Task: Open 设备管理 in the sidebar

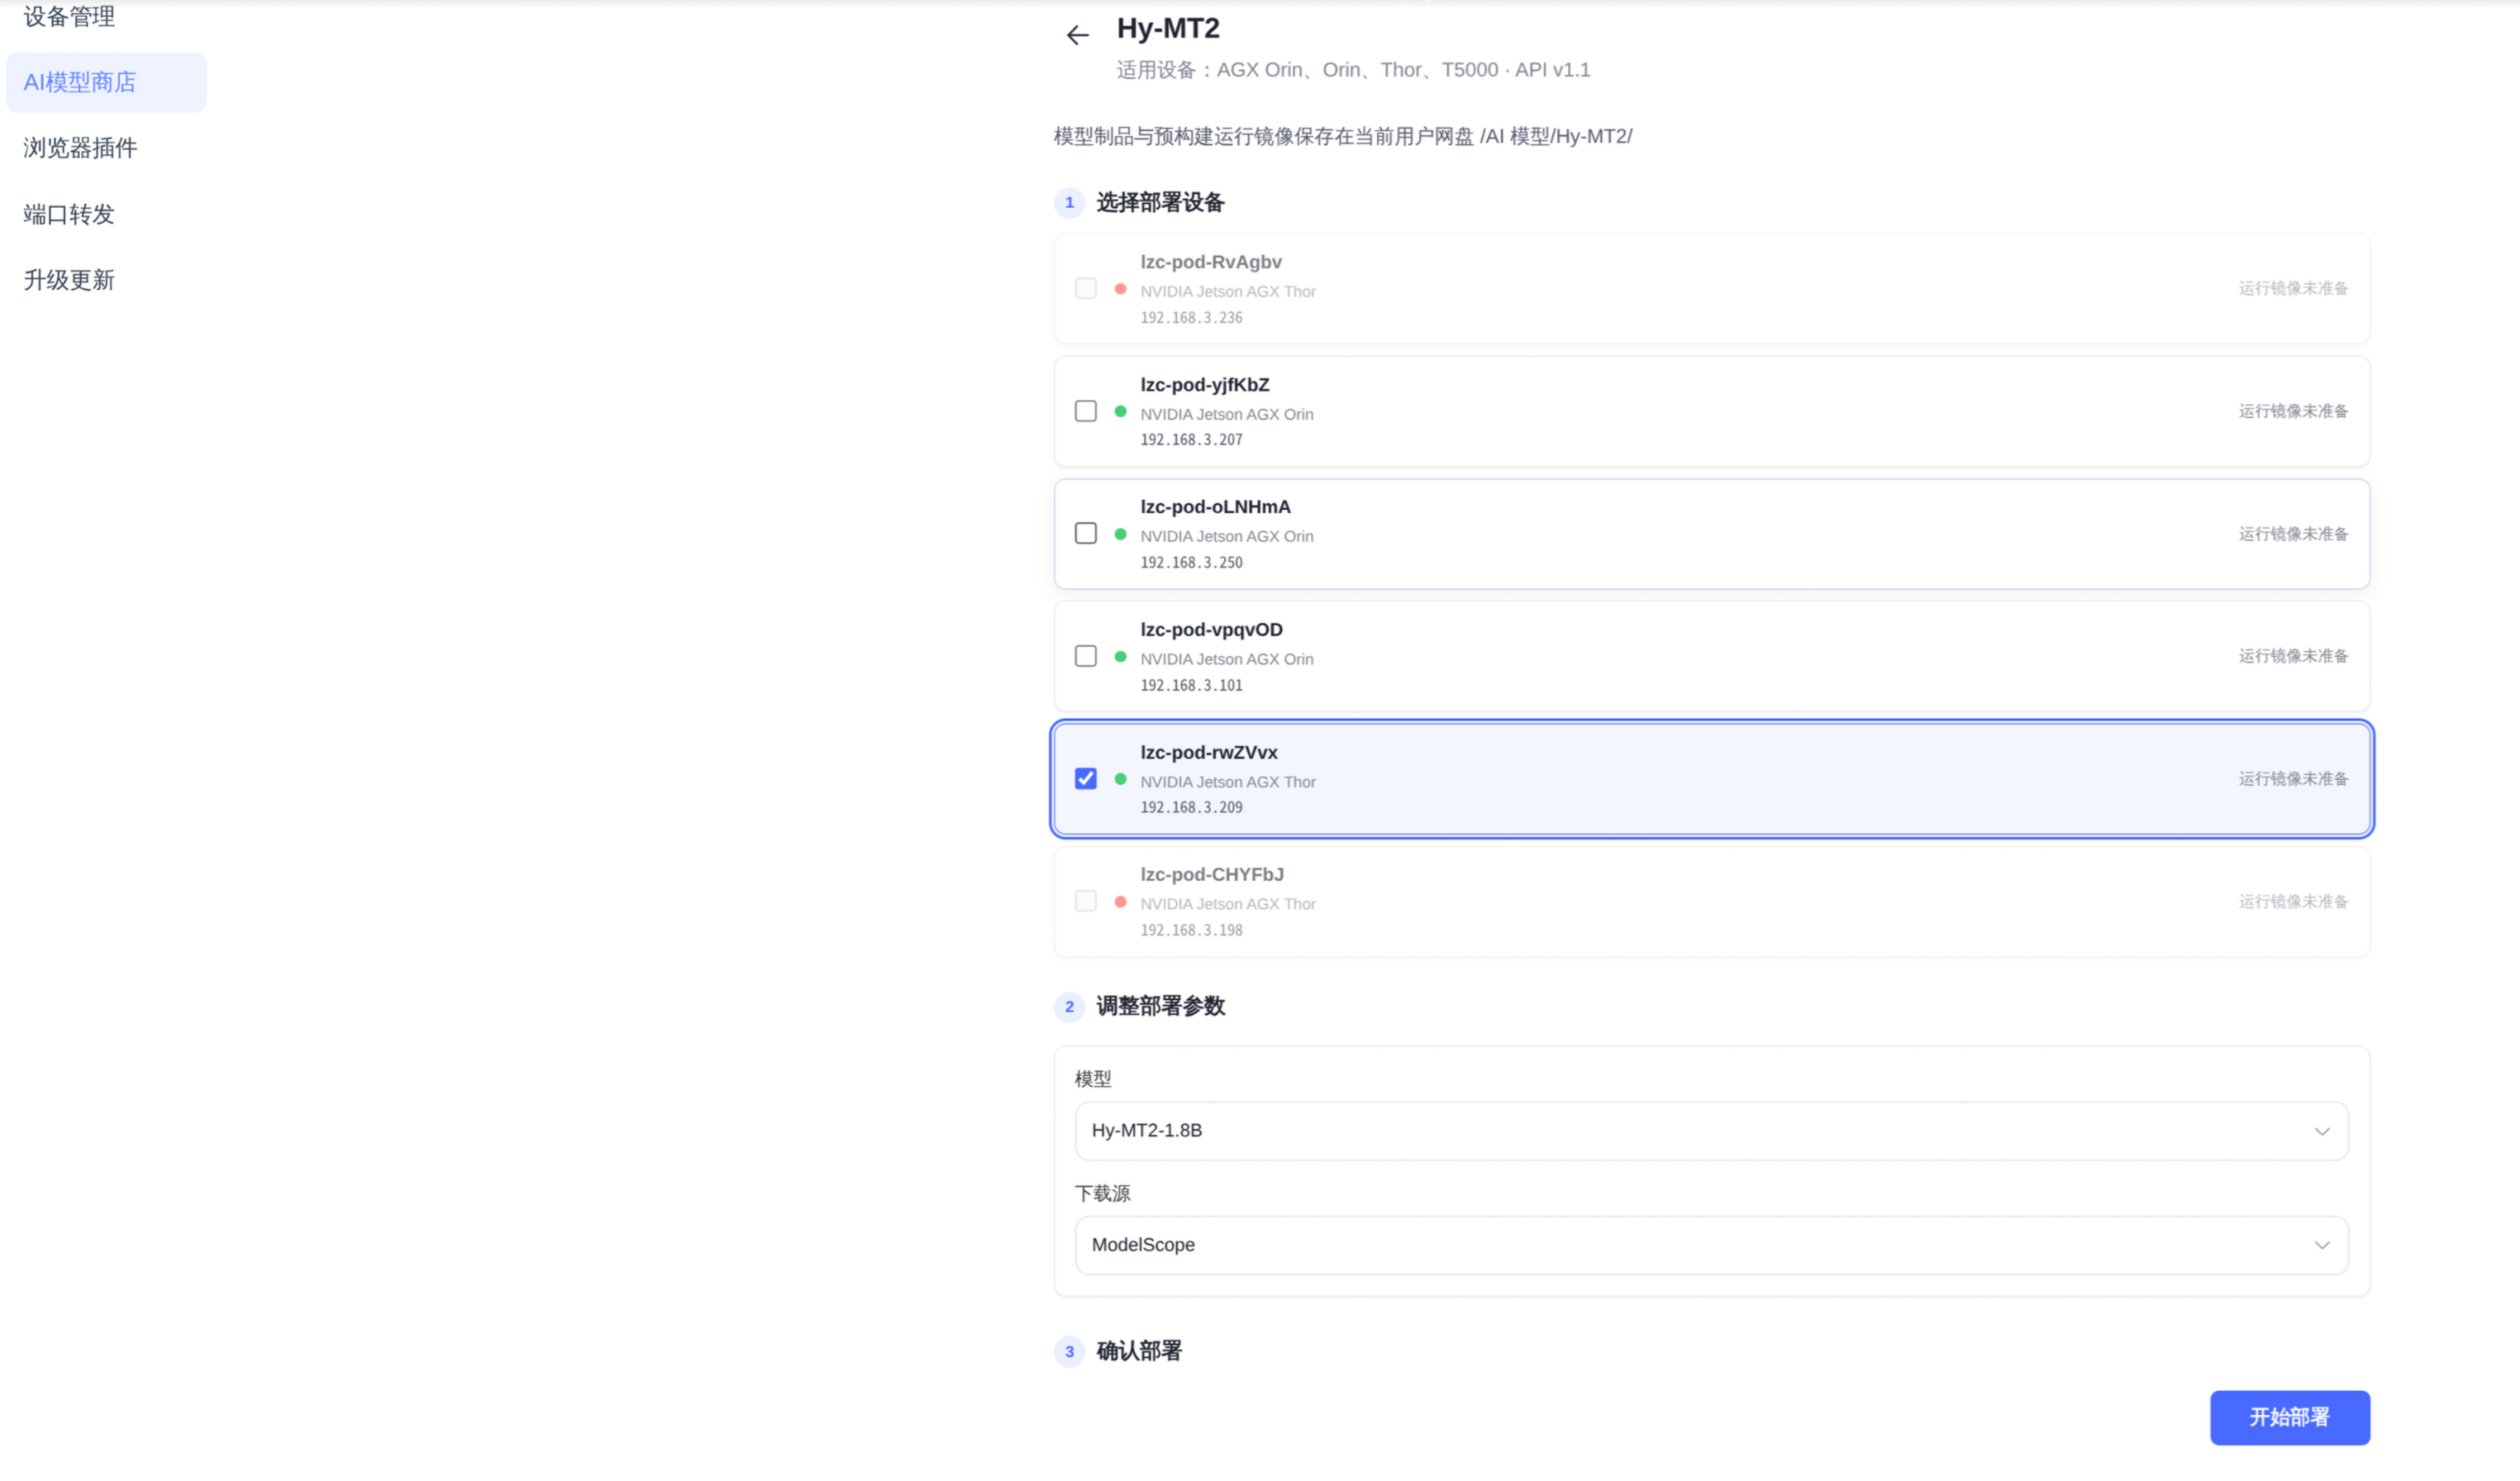Action: pyautogui.click(x=69, y=16)
